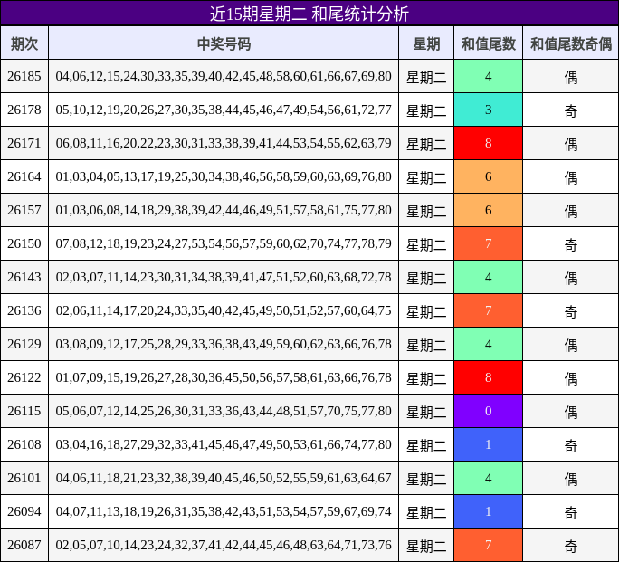Click 星期二 cell in row 26122
619x562 pixels.
[x=426, y=377]
